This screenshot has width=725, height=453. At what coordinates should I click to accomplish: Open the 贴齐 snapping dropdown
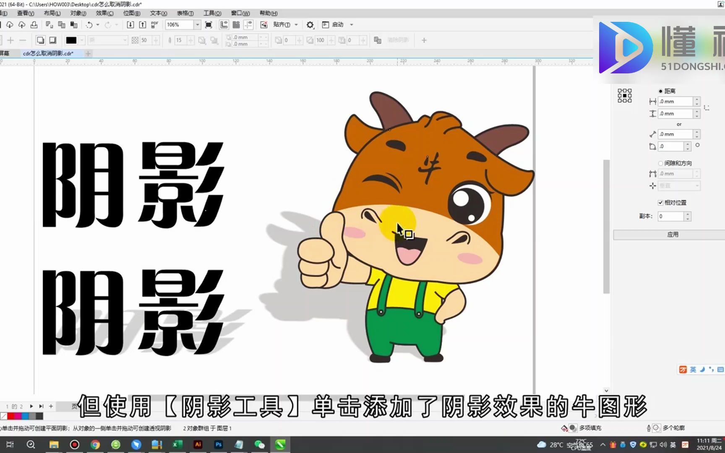(296, 25)
